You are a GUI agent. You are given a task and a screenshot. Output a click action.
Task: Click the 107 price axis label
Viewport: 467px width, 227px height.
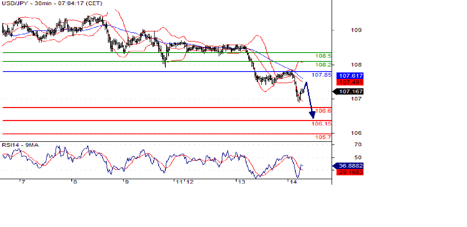click(356, 99)
